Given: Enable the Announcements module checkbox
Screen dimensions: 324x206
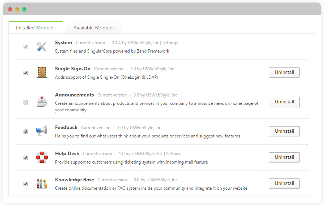Looking at the screenshot, I should tap(26, 102).
